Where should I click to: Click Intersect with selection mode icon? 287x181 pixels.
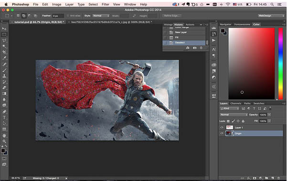tap(35, 16)
